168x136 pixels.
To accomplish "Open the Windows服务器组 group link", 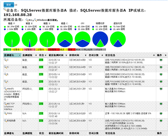I will coord(47,20).
